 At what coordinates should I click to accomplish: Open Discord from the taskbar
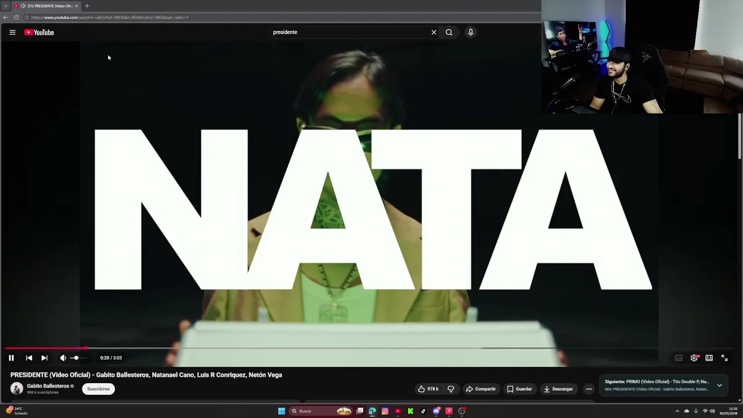coord(436,411)
